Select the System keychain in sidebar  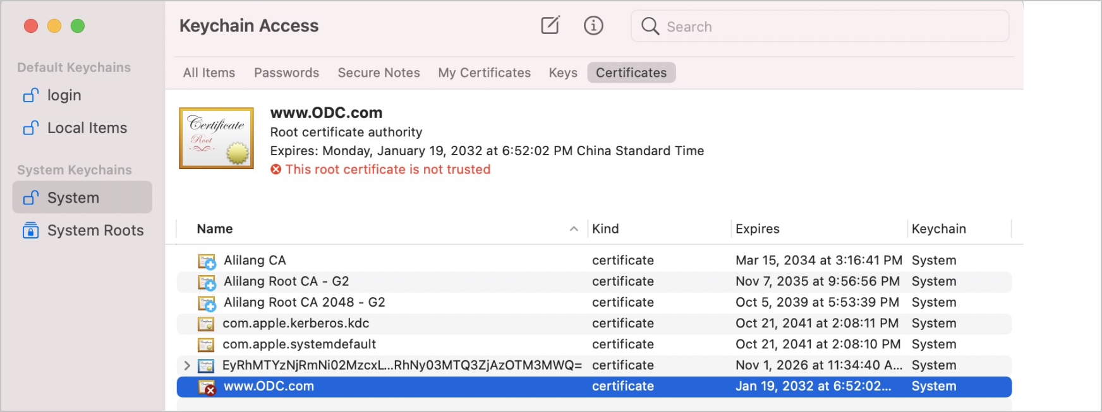tap(82, 197)
